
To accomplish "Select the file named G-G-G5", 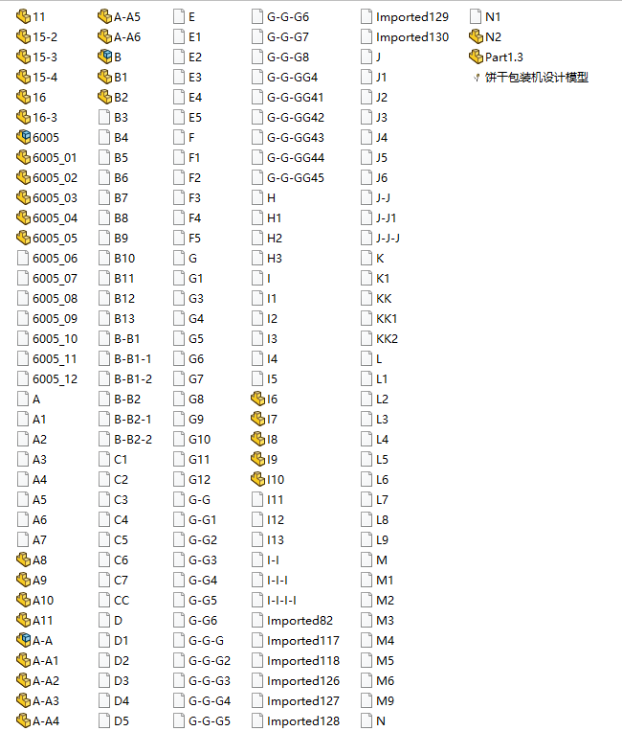I will point(210,721).
